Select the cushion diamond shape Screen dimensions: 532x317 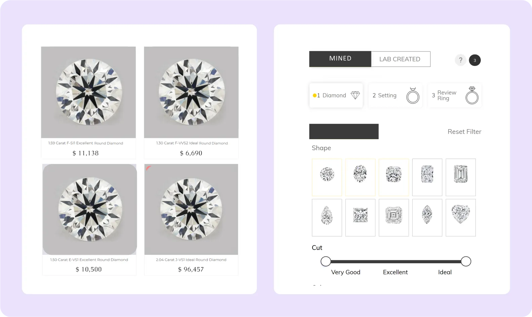coord(394,177)
